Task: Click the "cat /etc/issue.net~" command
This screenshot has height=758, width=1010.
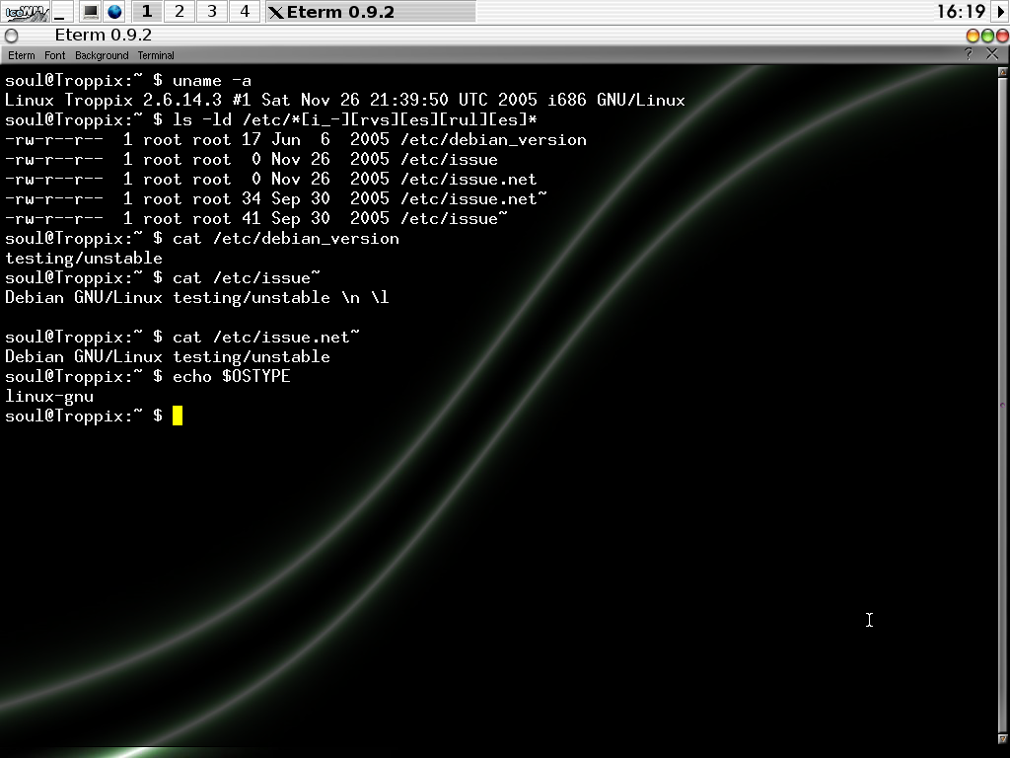Action: click(266, 338)
